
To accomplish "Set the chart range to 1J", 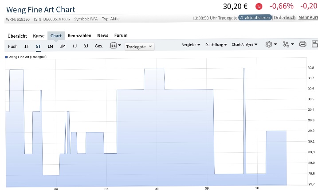I will tap(75, 46).
